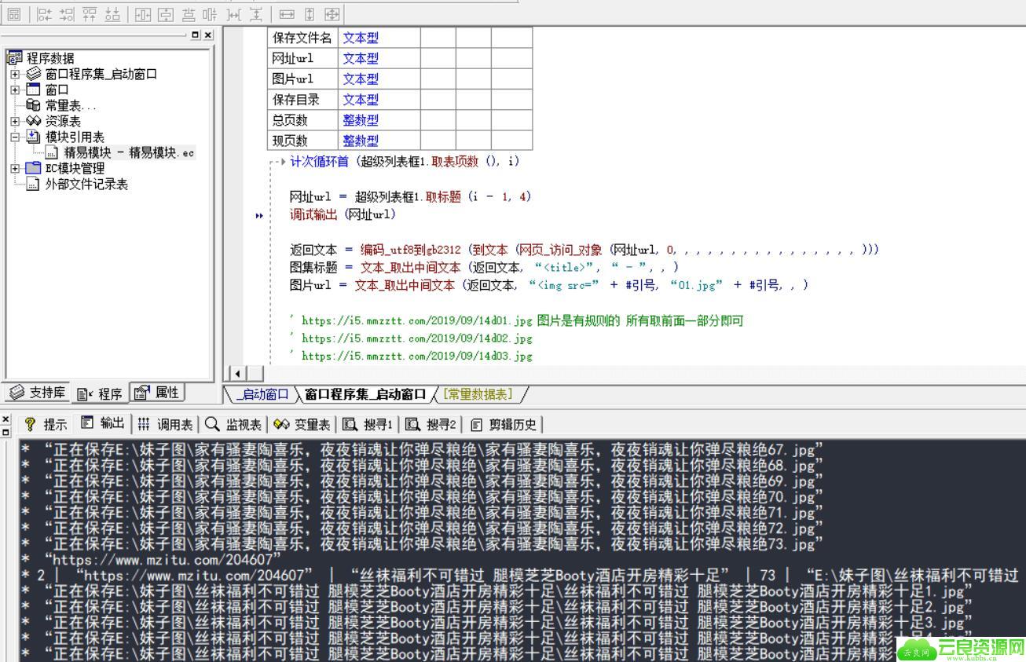This screenshot has width=1026, height=662.
Task: Click the 计次循环首 code line
Action: tap(405, 161)
